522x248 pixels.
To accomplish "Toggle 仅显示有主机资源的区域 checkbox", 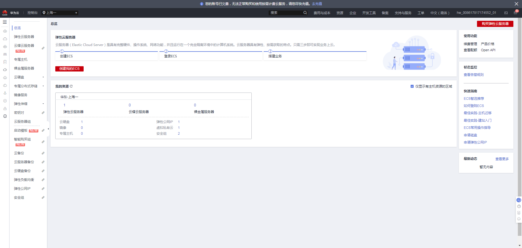I will [412, 86].
